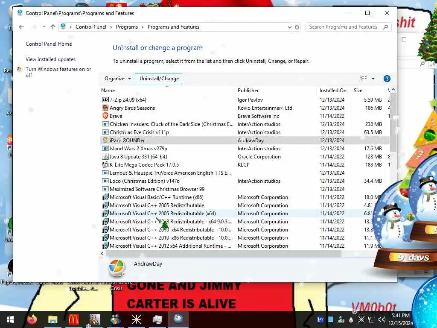Click the Rovio Entertainment Ltd. publisher cell
This screenshot has width=437, height=328.
pyautogui.click(x=265, y=108)
